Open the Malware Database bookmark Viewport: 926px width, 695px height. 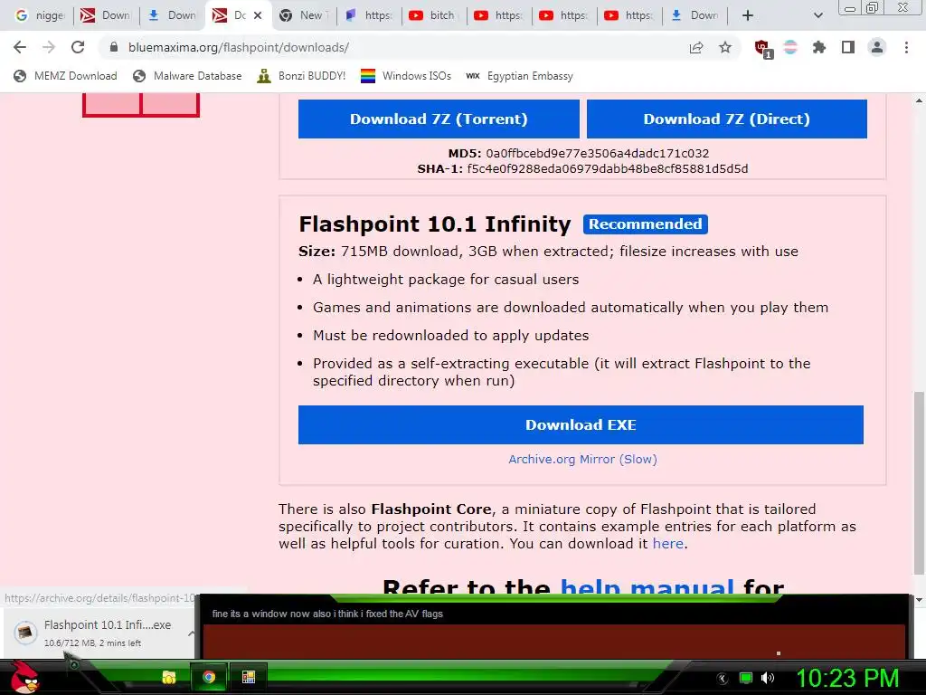point(187,76)
